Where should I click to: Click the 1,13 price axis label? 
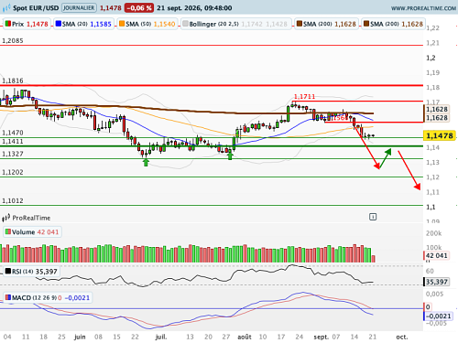[432, 163]
